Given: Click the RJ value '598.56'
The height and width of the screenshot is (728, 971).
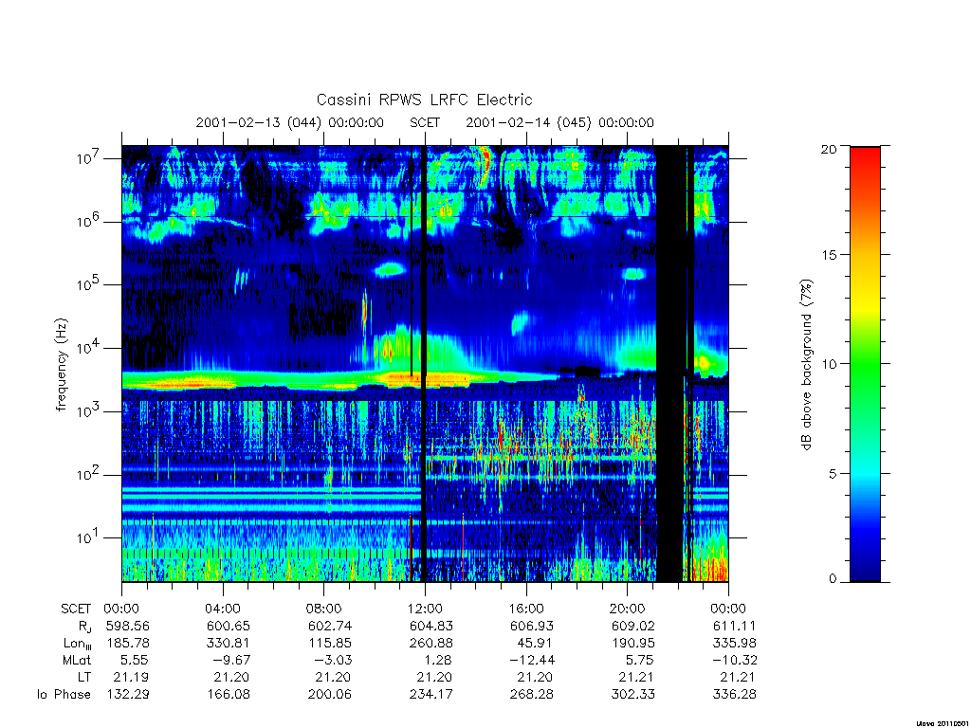Looking at the screenshot, I should click(128, 626).
